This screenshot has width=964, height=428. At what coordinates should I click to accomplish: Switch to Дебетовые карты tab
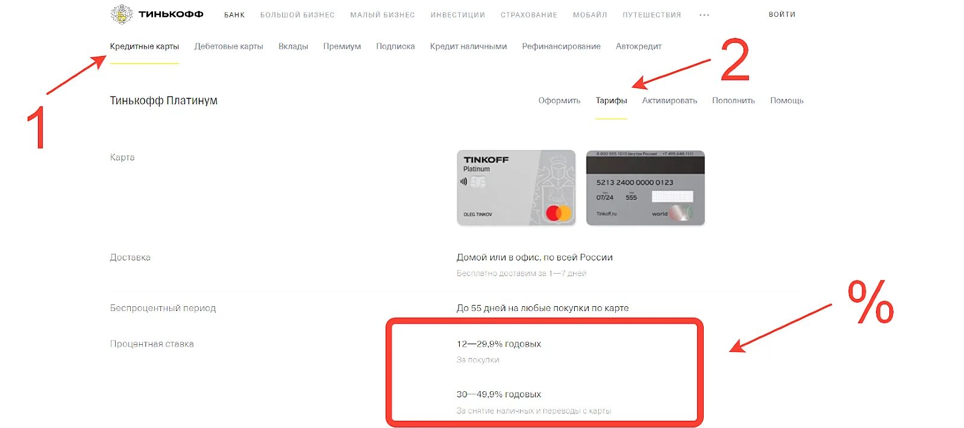[229, 46]
